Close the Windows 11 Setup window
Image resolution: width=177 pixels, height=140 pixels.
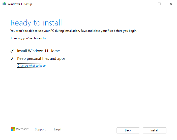coord(171,4)
